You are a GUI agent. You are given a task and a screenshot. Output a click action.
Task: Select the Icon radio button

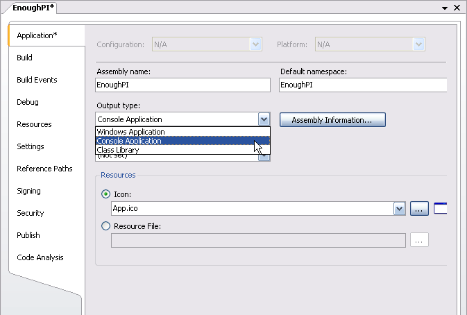105,194
